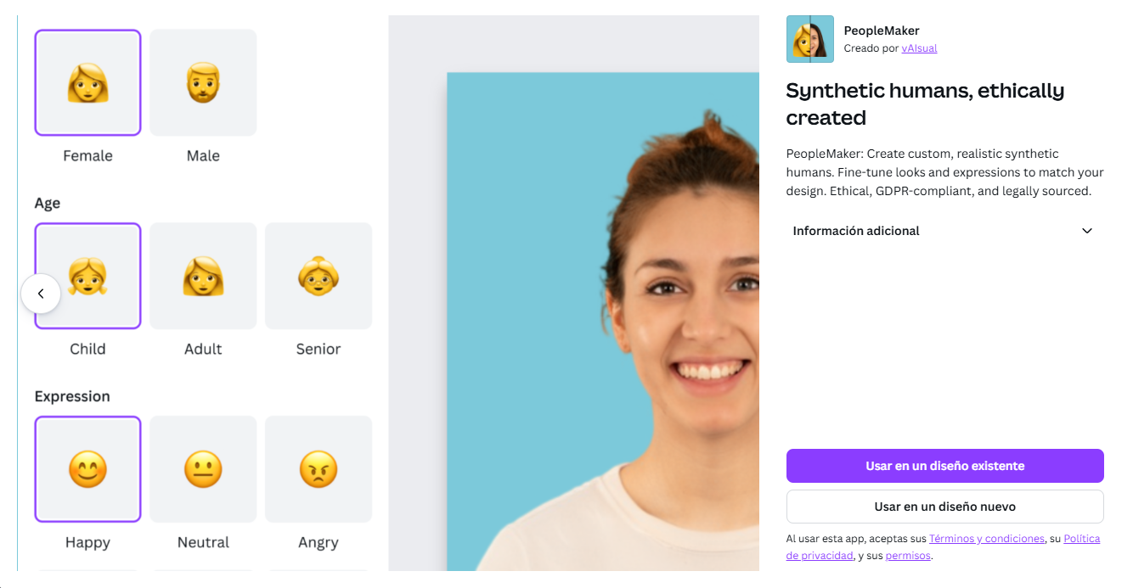Select the Female gender tile
Viewport: 1133px width, 588px height.
click(x=87, y=82)
